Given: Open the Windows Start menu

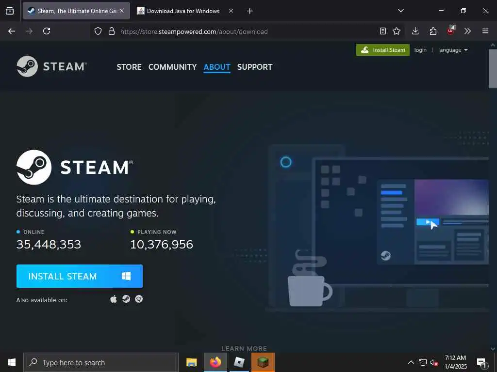Looking at the screenshot, I should [x=12, y=362].
